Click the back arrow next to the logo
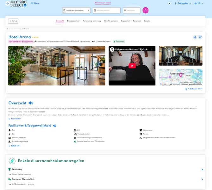The height and width of the screenshot is (190, 212). (x=8, y=3)
